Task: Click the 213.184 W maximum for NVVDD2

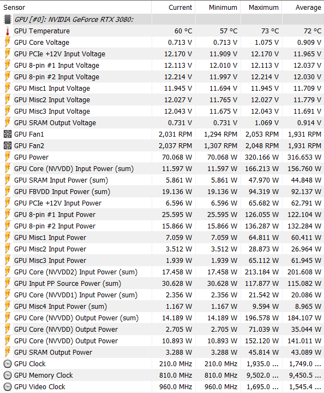Action: click(x=262, y=272)
